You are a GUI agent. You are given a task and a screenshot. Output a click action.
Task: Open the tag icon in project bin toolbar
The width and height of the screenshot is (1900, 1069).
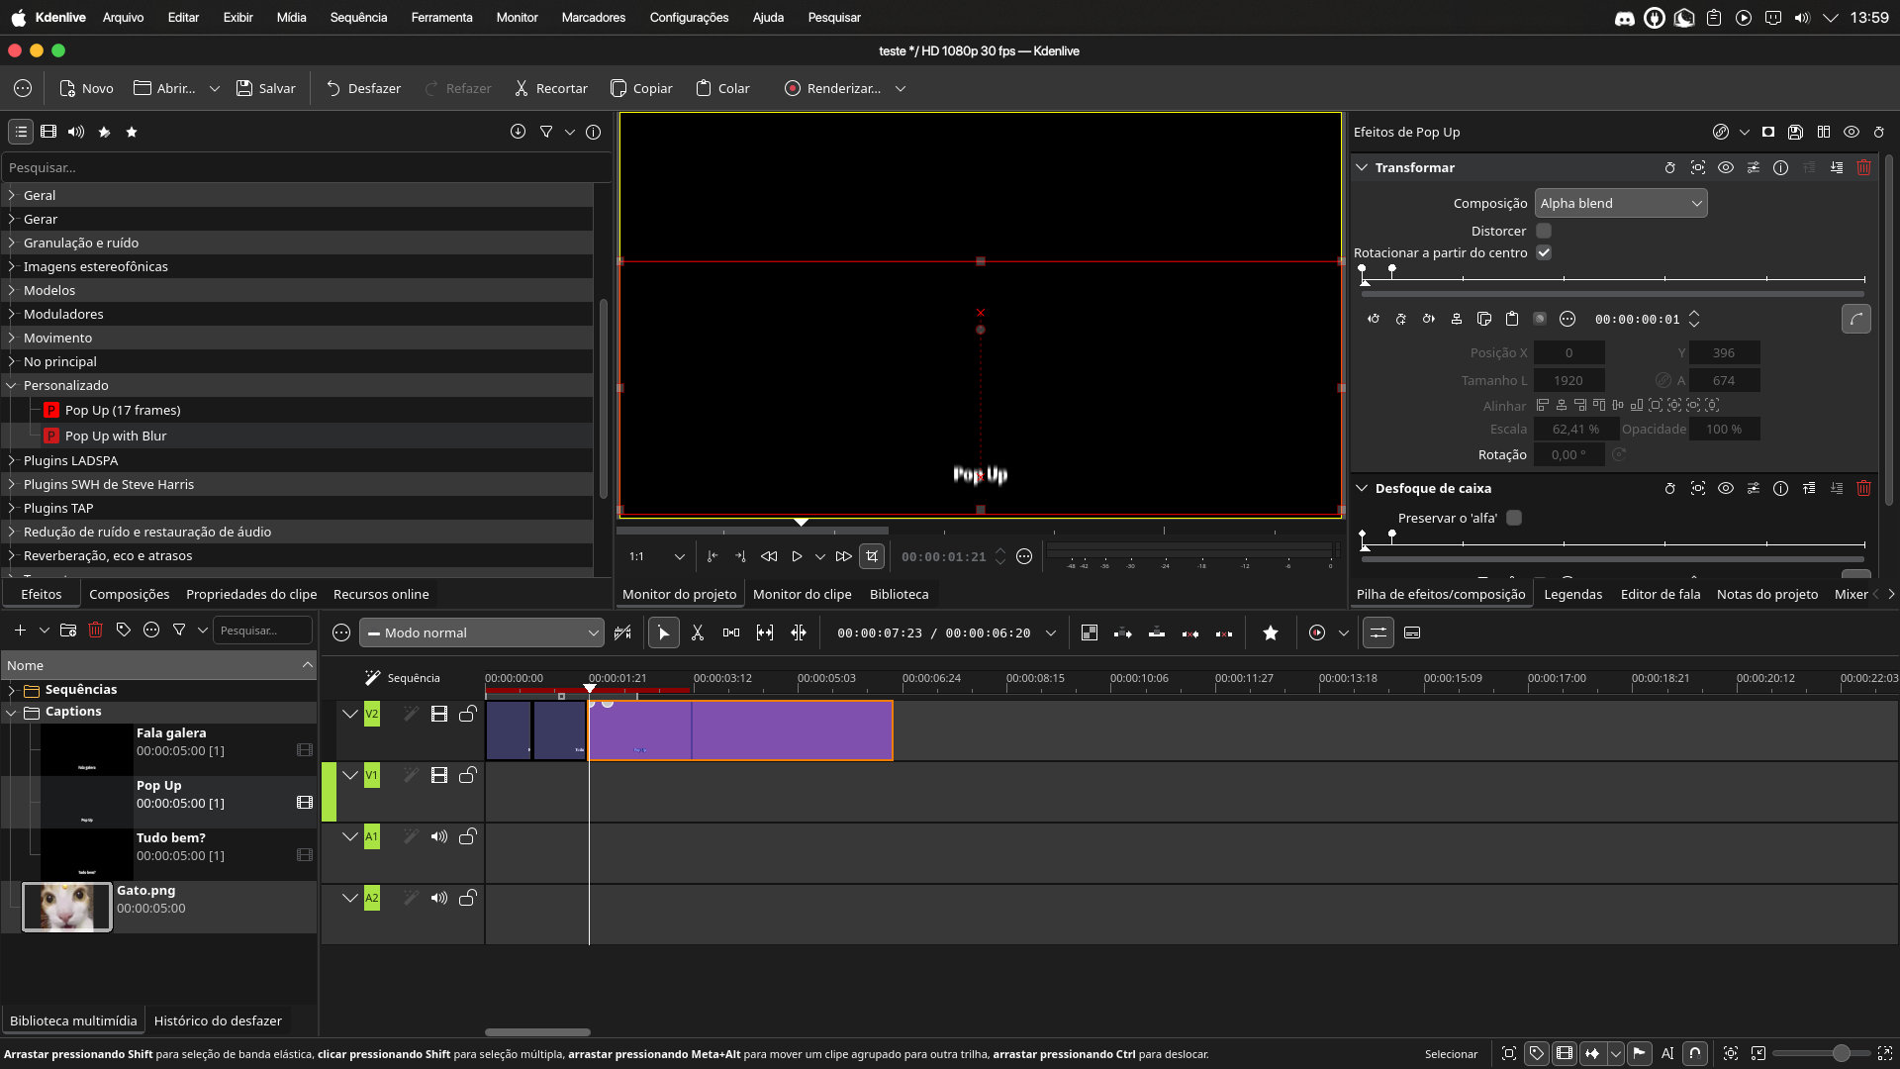(124, 630)
